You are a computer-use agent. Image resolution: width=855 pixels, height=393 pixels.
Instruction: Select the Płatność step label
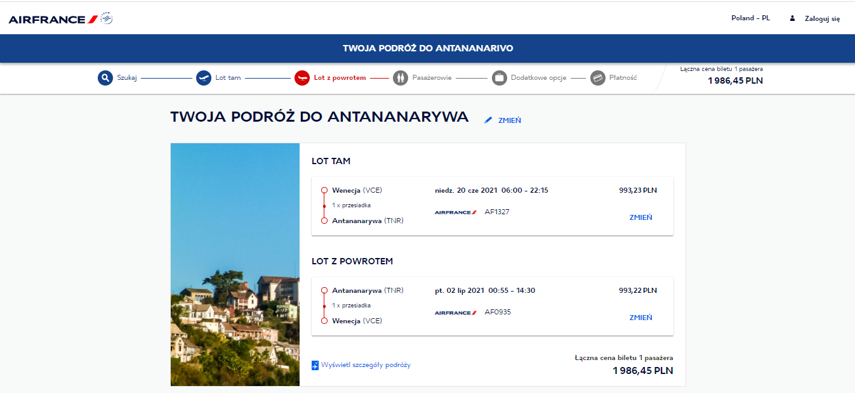point(623,78)
